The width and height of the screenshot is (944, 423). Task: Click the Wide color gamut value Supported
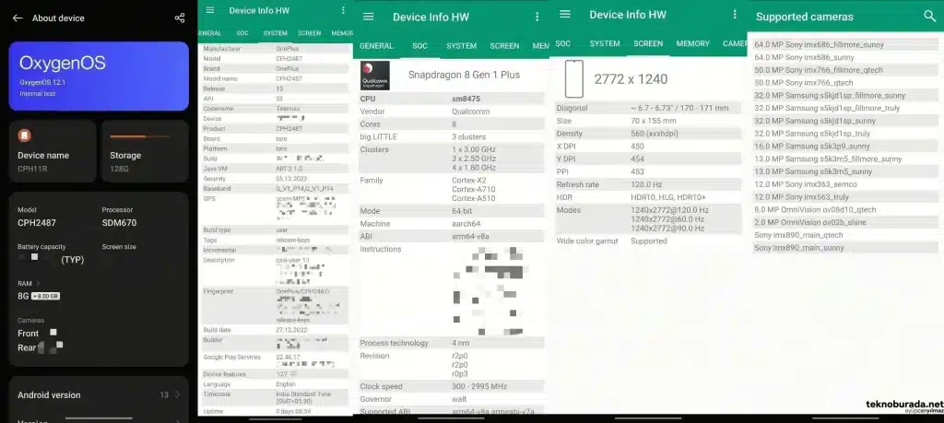[649, 241]
